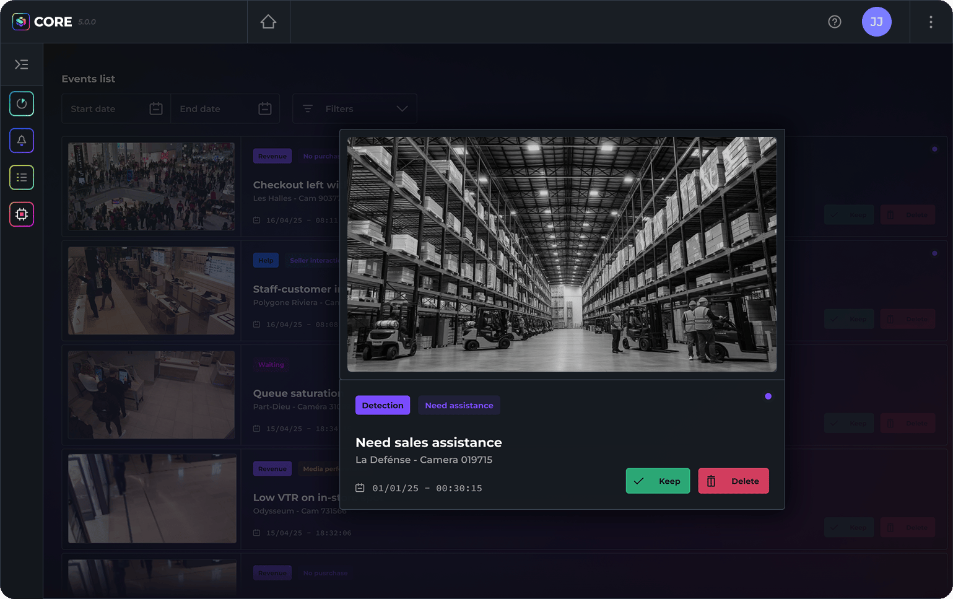953x599 pixels.
Task: Open the Filters dropdown
Action: (354, 109)
